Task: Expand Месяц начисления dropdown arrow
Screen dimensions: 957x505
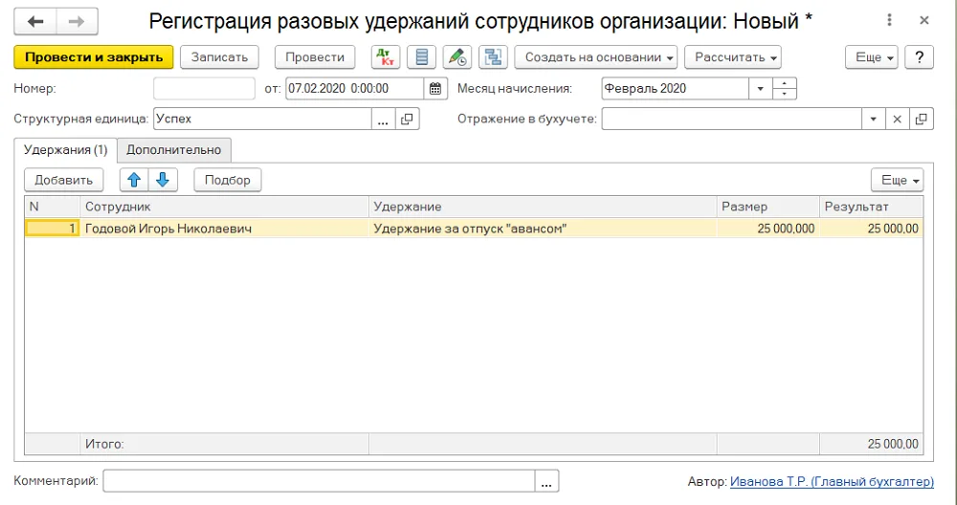Action: pyautogui.click(x=761, y=88)
